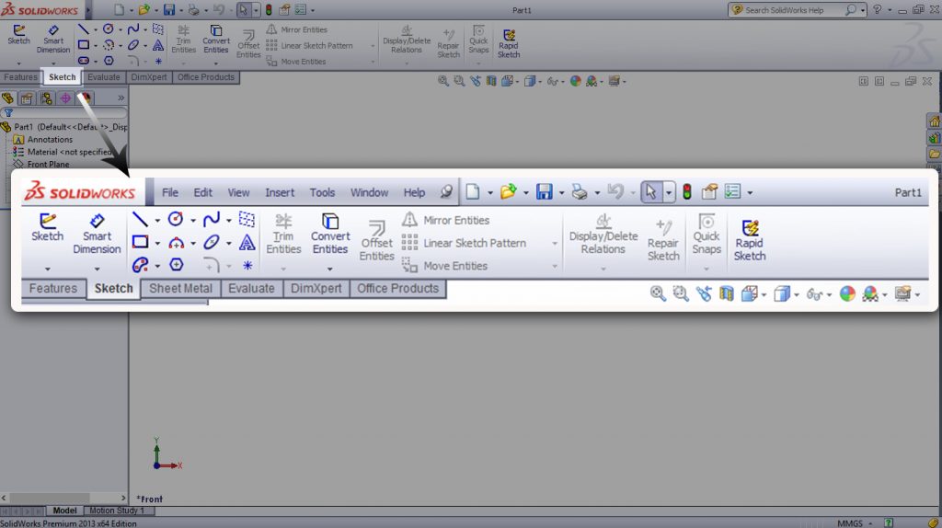Expand the Move Entities dropdown in the enlarged toolbar
The width and height of the screenshot is (942, 528).
pos(555,266)
